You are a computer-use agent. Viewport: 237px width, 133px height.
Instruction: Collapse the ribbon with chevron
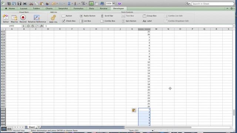click(x=227, y=8)
